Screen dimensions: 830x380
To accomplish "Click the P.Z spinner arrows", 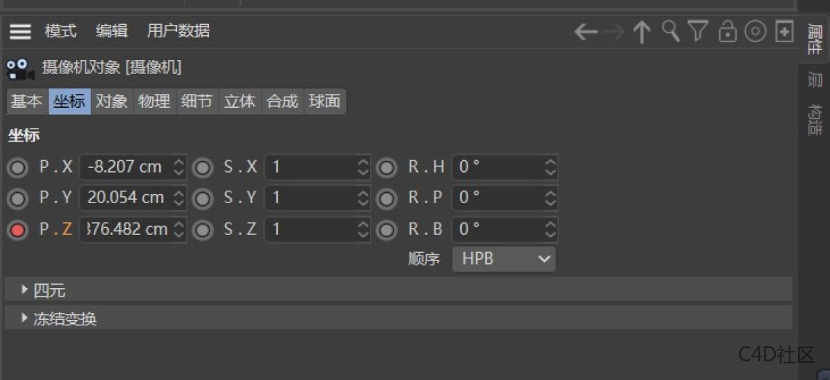I will pos(179,229).
